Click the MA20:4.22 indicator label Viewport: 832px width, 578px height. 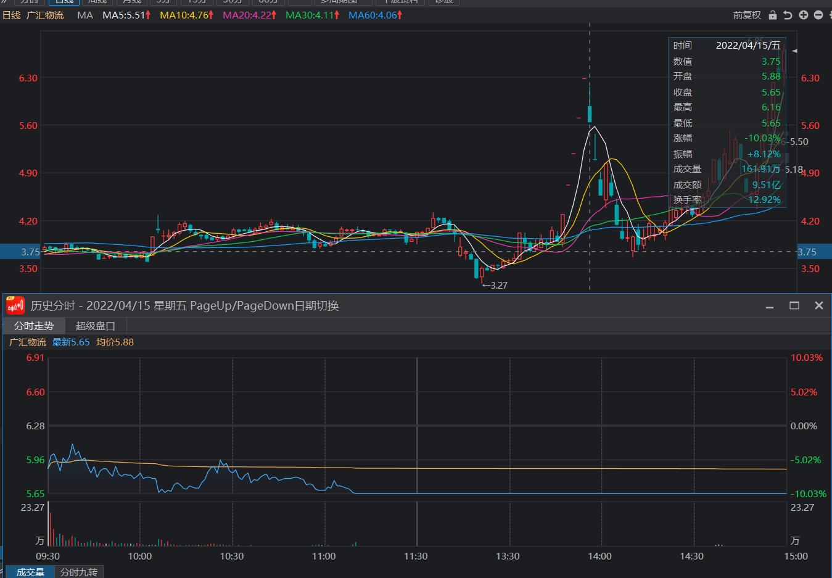[249, 15]
